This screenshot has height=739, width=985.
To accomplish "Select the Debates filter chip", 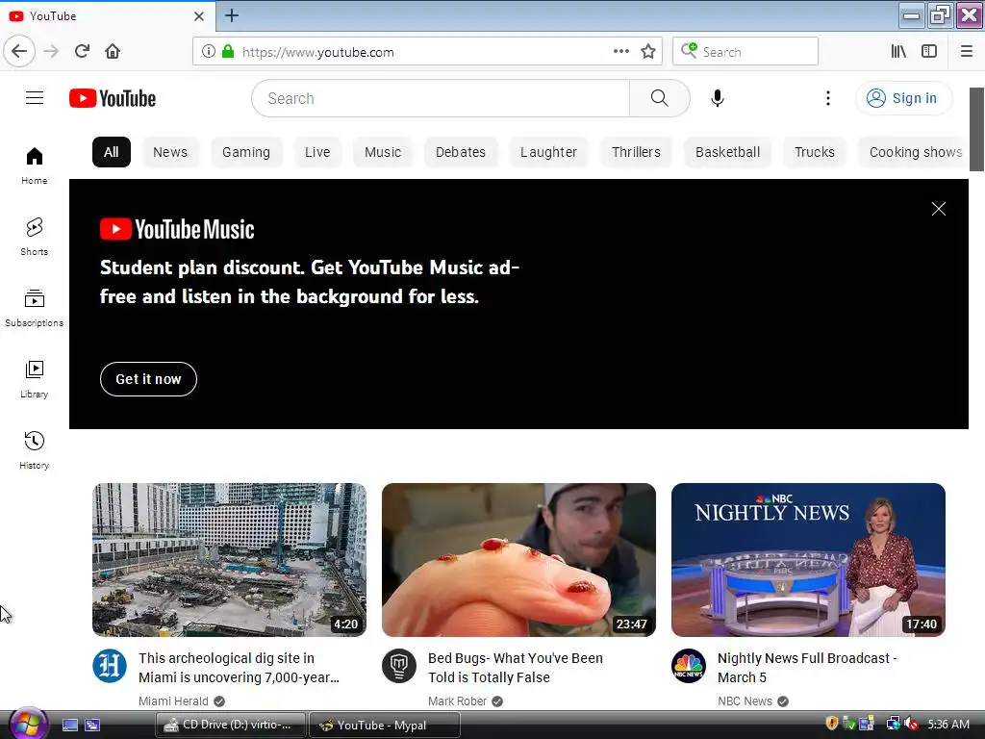I will 461,152.
